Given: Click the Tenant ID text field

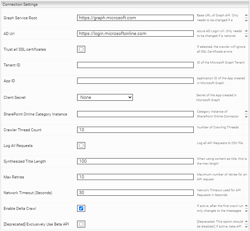Looking at the screenshot, I should pyautogui.click(x=135, y=65).
